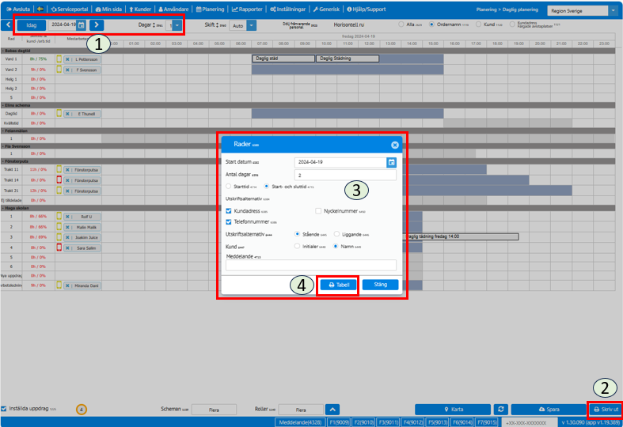Close the Rader dialog with X icon
Image resolution: width=623 pixels, height=427 pixels.
coord(394,145)
